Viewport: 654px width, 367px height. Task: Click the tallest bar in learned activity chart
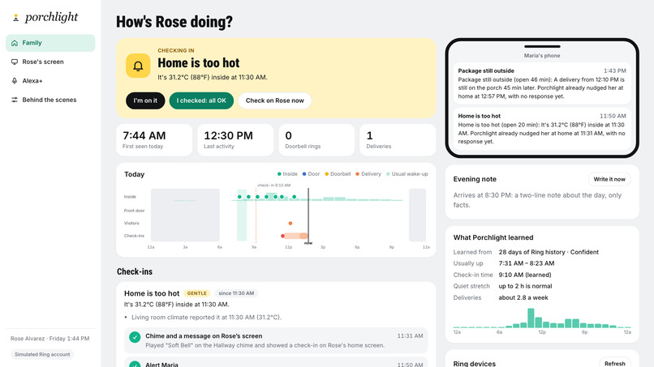pyautogui.click(x=531, y=318)
